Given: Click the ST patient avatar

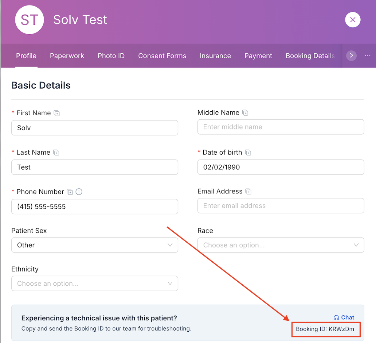Looking at the screenshot, I should click(30, 20).
